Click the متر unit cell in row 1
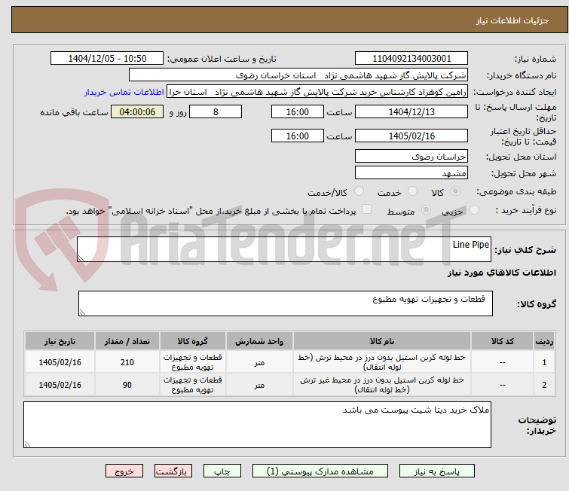 tap(259, 362)
